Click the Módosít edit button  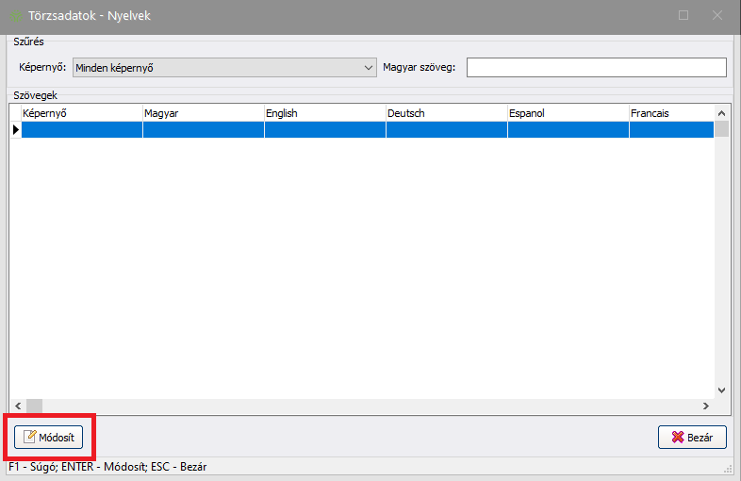[53, 438]
